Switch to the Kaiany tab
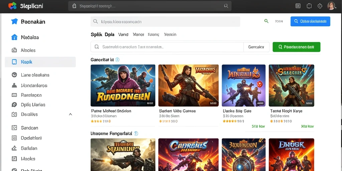The height and width of the screenshot is (171, 342). 154,34
